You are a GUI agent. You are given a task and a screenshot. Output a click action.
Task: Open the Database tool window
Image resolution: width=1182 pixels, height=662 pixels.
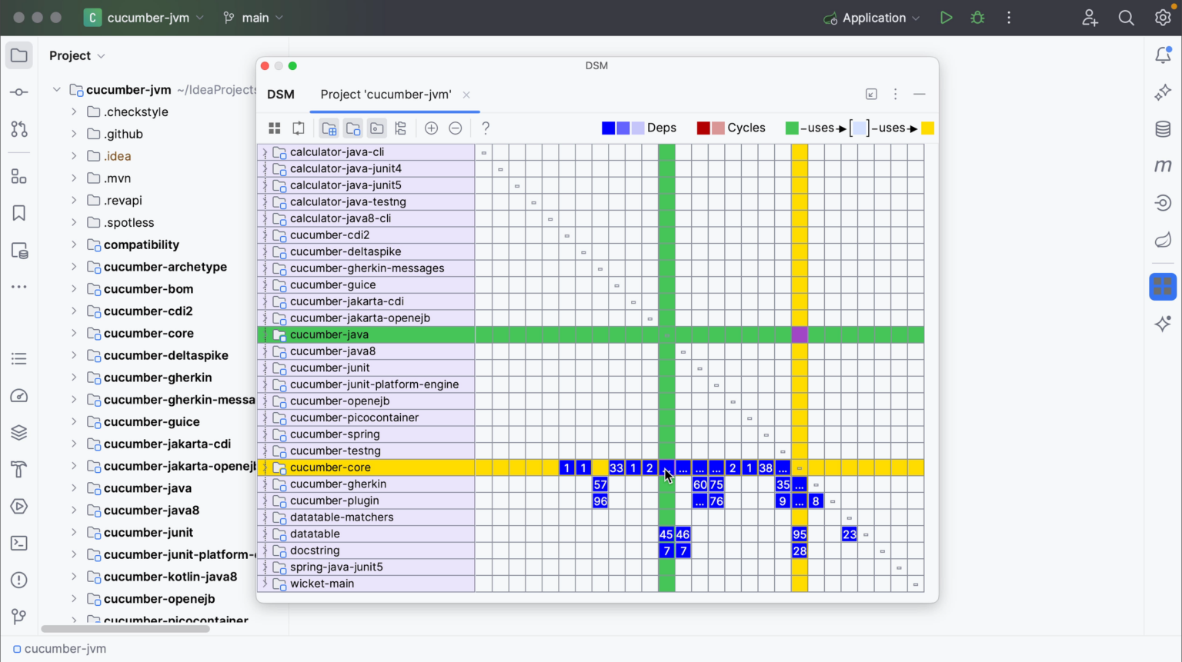(1163, 128)
